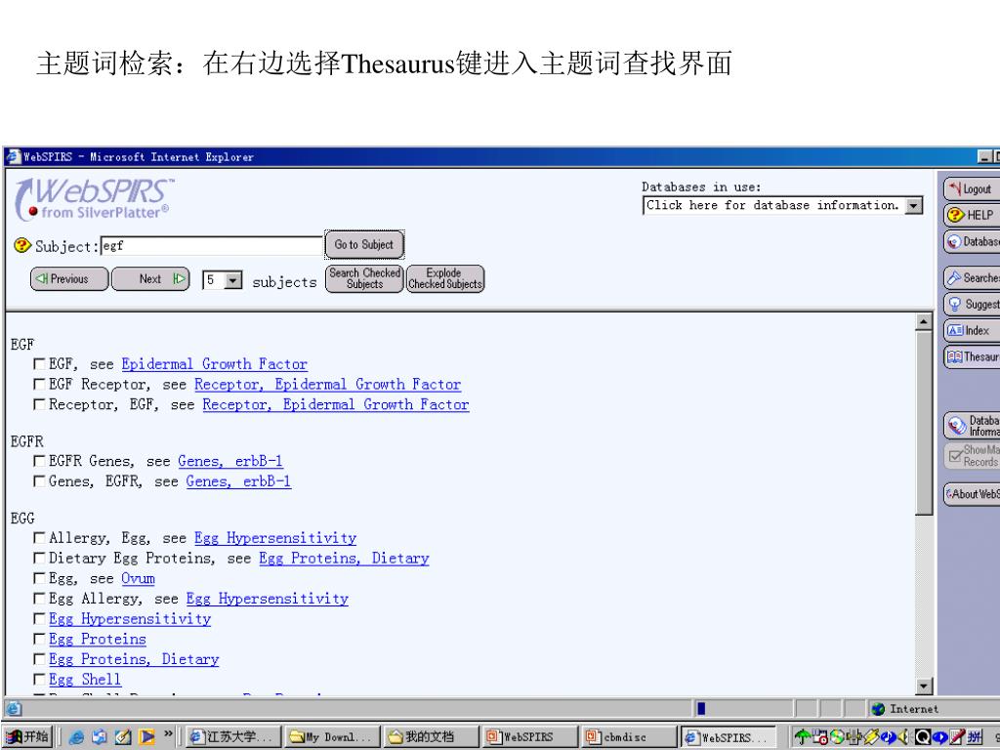Screen dimensions: 1000x750
Task: Click the Database Information discs icon
Action: [x=957, y=426]
